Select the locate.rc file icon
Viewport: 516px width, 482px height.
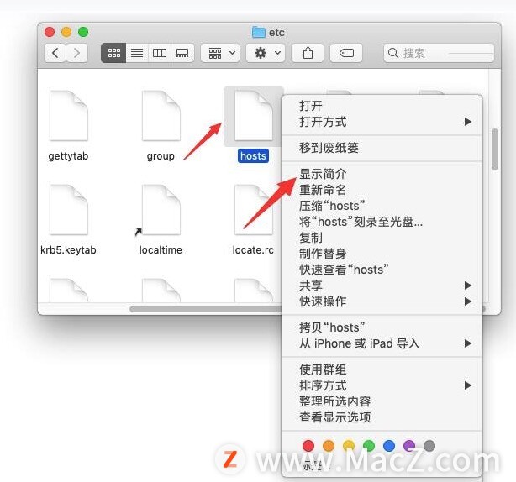pos(254,210)
